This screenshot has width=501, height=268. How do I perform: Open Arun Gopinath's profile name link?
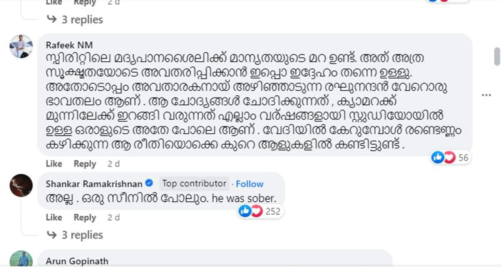pyautogui.click(x=77, y=261)
